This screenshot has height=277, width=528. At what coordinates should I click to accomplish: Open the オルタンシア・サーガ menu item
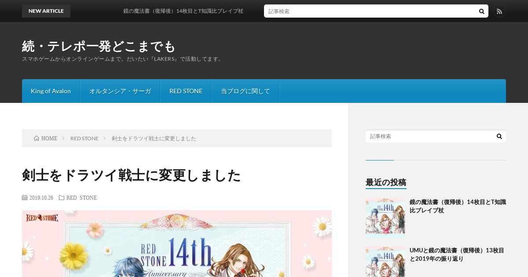pyautogui.click(x=120, y=91)
